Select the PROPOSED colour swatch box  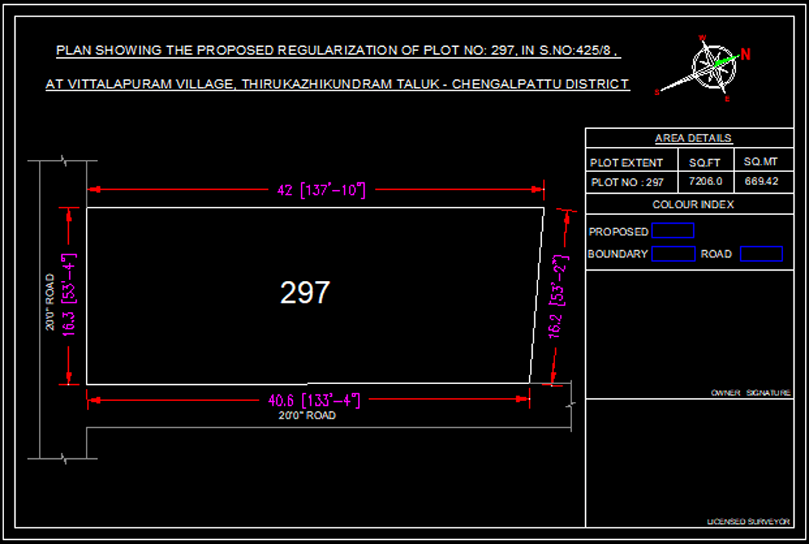pyautogui.click(x=672, y=231)
